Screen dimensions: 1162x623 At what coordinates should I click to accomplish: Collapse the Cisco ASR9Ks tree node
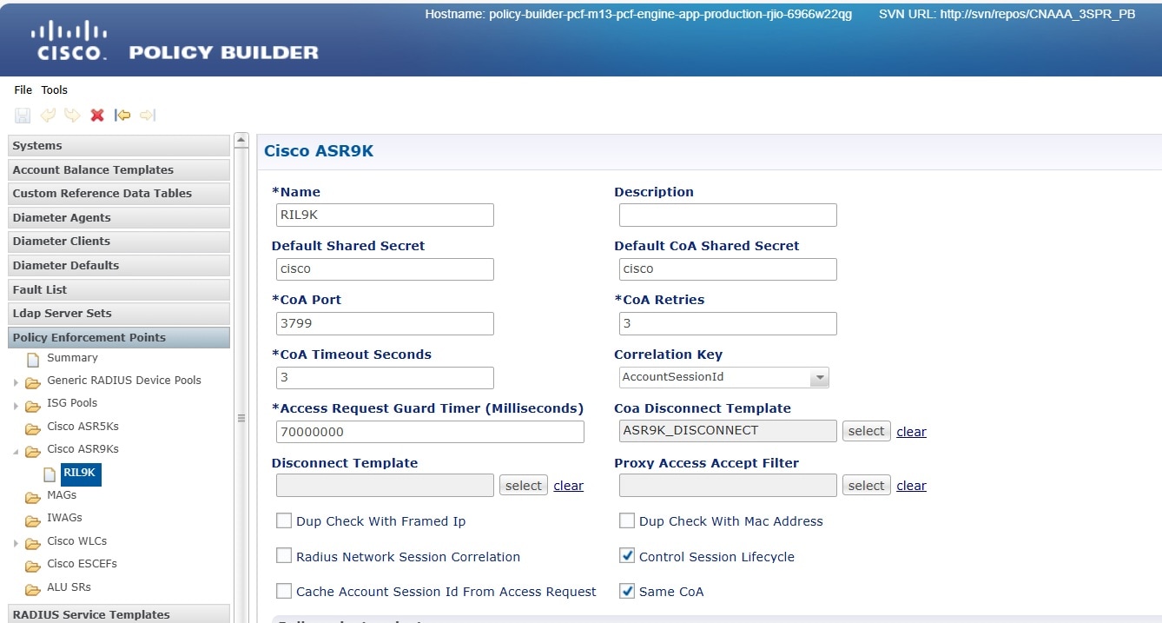pyautogui.click(x=16, y=452)
